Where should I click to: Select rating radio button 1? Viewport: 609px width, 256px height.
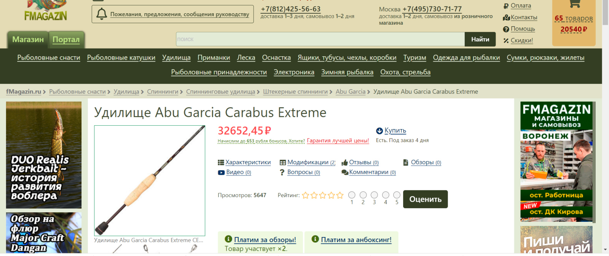pyautogui.click(x=352, y=195)
